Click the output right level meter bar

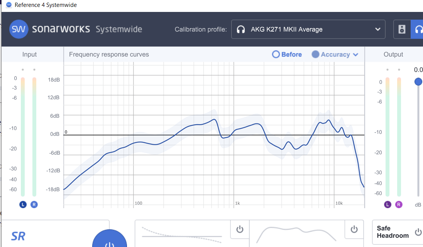coord(399,137)
